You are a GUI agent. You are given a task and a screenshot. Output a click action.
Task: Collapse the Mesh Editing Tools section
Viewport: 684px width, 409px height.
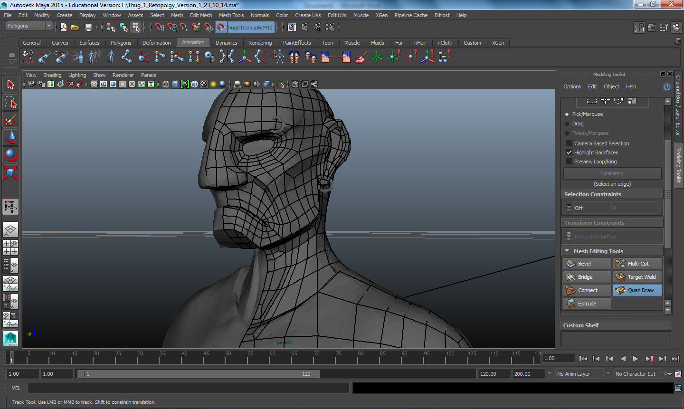point(567,251)
